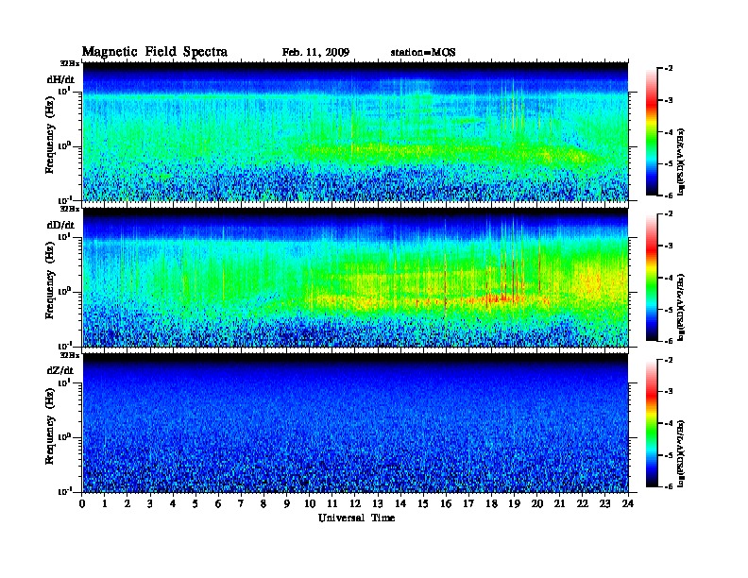748x578 pixels.
Task: Click the "station=MOS" label
Action: 423,53
